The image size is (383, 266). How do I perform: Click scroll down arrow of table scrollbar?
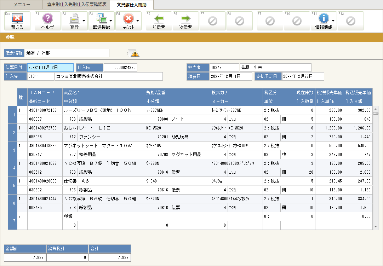[x=376, y=227]
